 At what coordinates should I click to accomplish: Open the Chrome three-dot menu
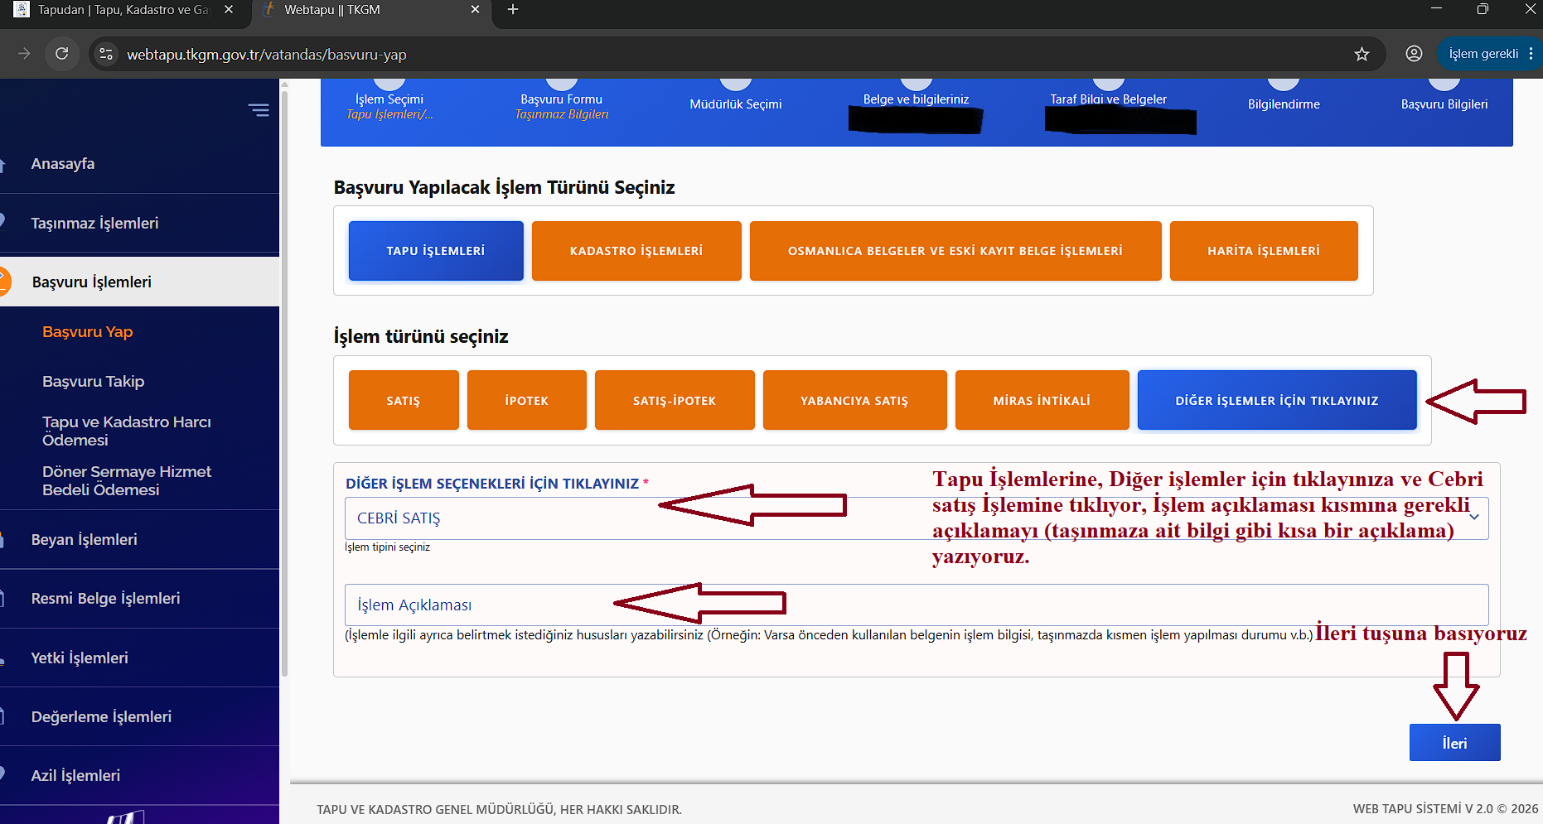(1531, 54)
